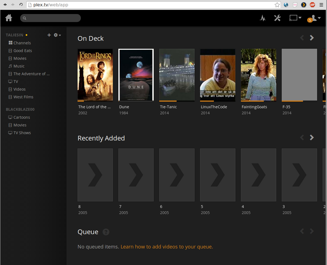Show next Queue items arrow
Viewport: 327px width, 265px height.
312,231
